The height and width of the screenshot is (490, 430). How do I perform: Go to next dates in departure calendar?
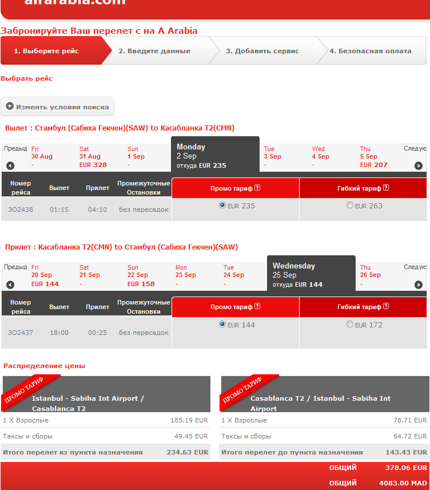coord(419,165)
